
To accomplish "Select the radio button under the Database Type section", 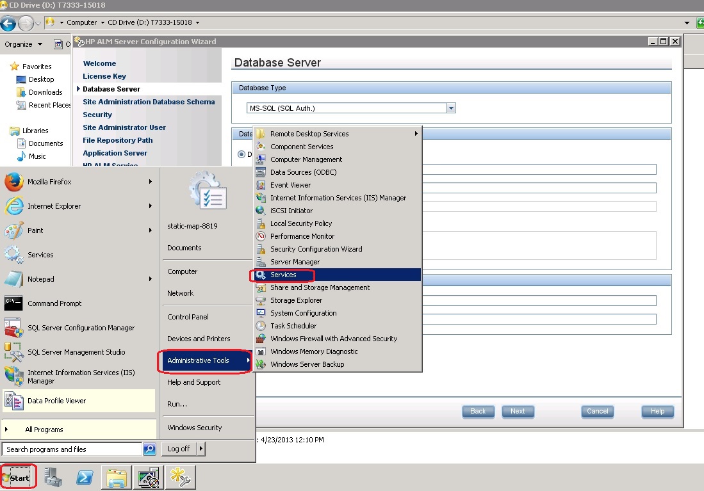I will (x=241, y=154).
